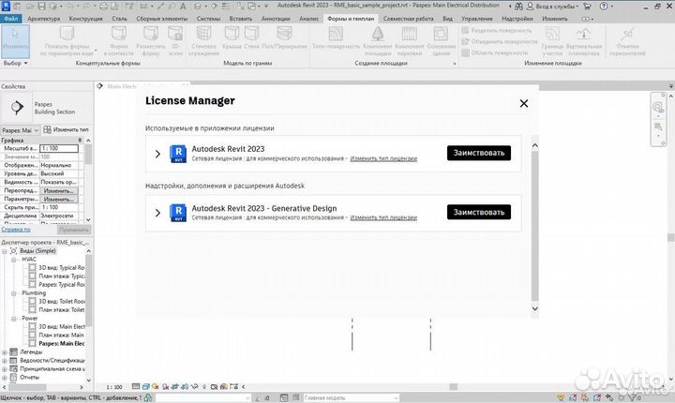The image size is (675, 403).
Task: Click Заимствовать for Generative Design
Action: [479, 212]
